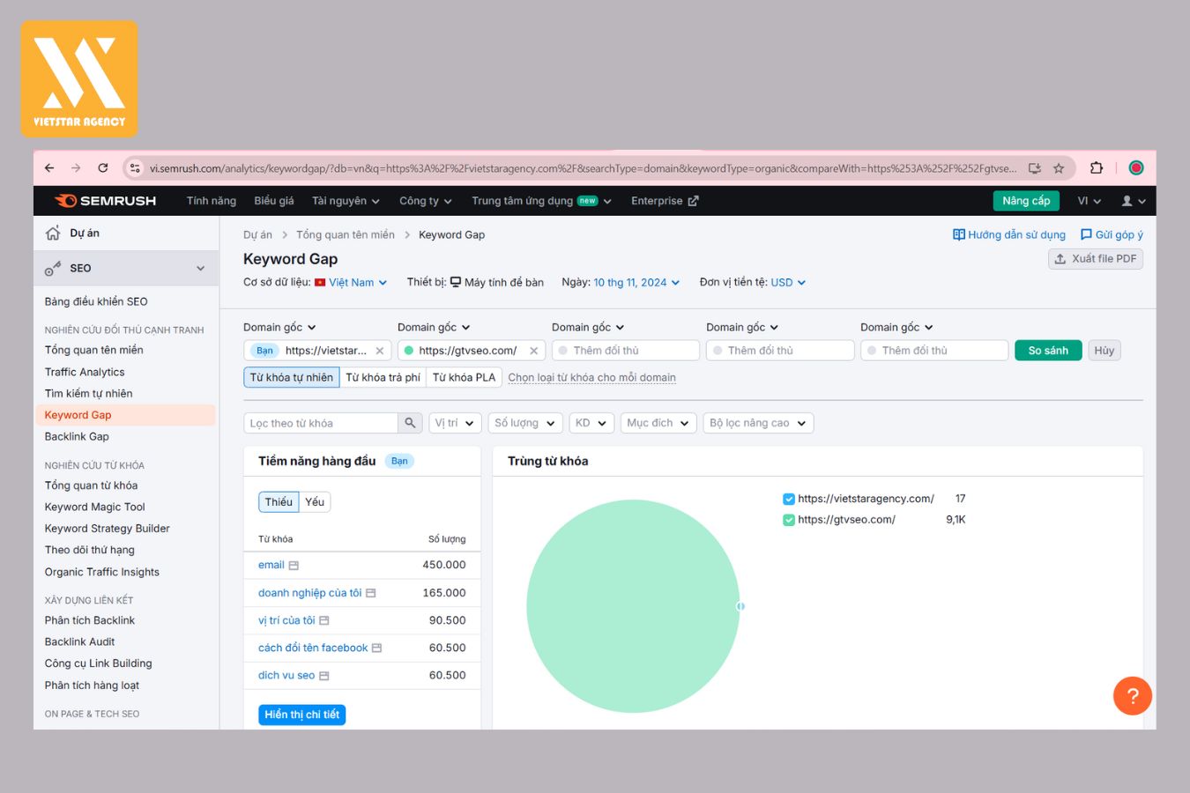Image resolution: width=1190 pixels, height=793 pixels.
Task: Open the Tính năng menu
Action: (x=212, y=201)
